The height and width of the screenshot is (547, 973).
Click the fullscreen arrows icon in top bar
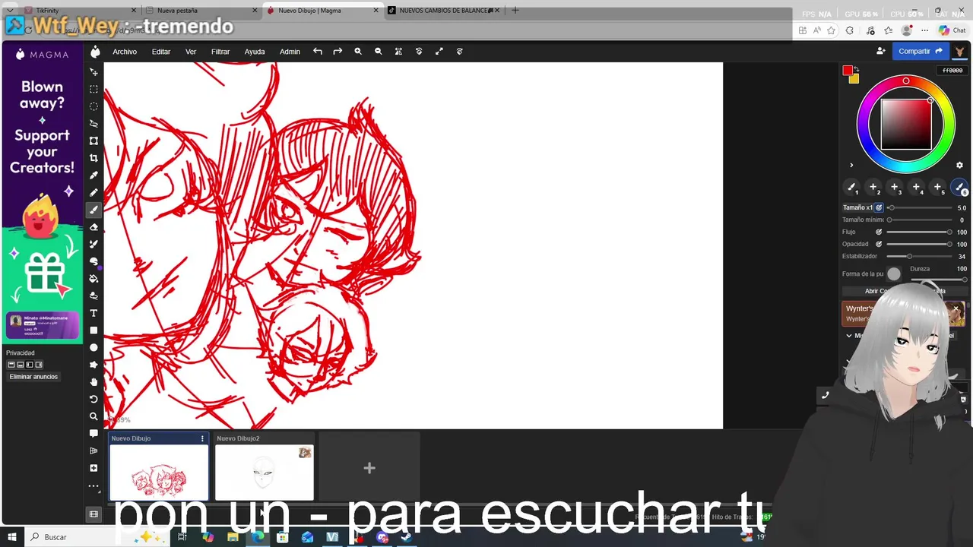(439, 52)
